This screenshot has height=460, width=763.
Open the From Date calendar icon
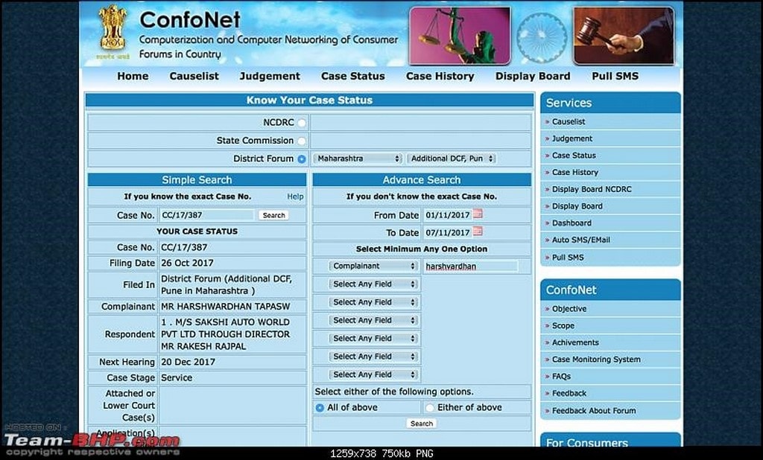coord(478,214)
